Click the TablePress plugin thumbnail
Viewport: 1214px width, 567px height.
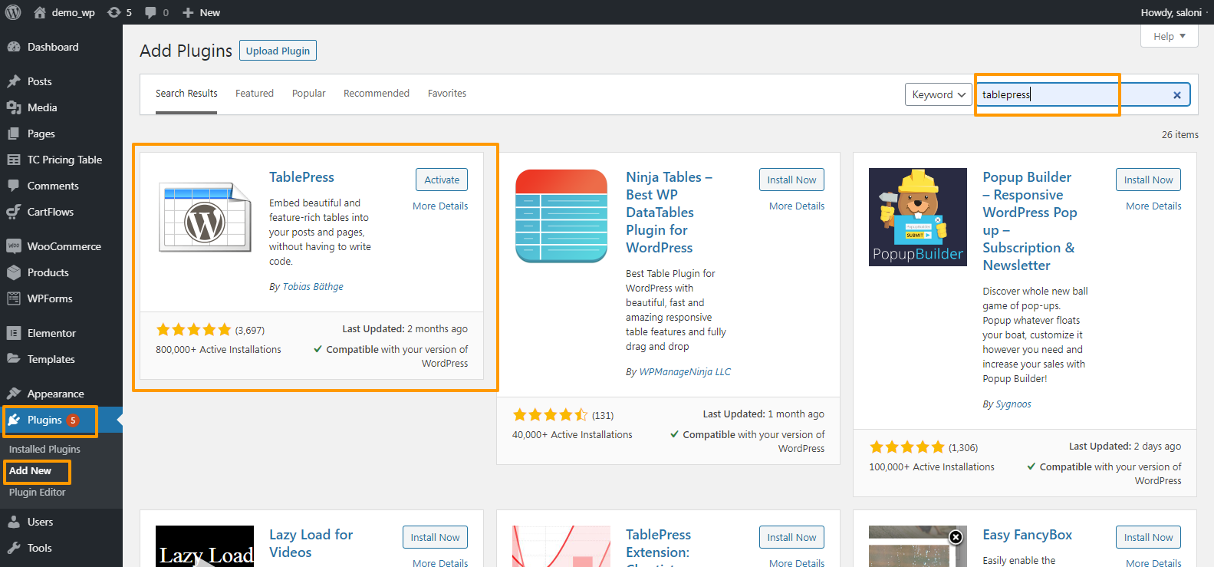pos(205,217)
